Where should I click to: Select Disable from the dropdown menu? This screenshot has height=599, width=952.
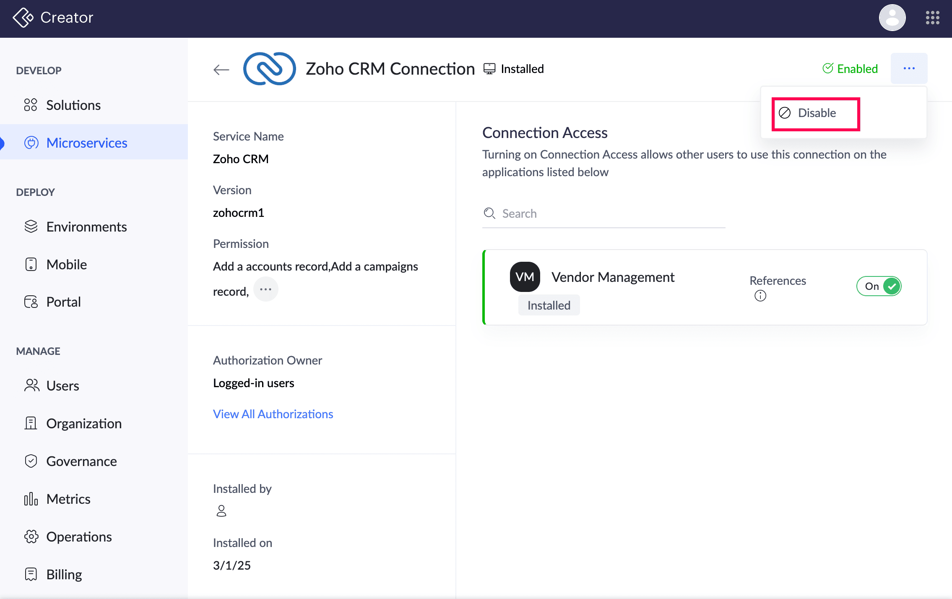(x=816, y=113)
